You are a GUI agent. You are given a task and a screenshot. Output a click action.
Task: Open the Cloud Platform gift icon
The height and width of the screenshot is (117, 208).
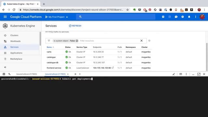(163, 17)
